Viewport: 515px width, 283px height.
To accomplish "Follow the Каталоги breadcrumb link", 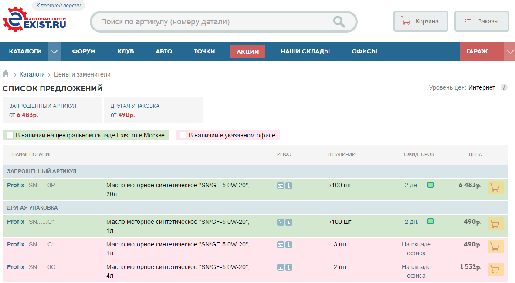I will tap(32, 74).
